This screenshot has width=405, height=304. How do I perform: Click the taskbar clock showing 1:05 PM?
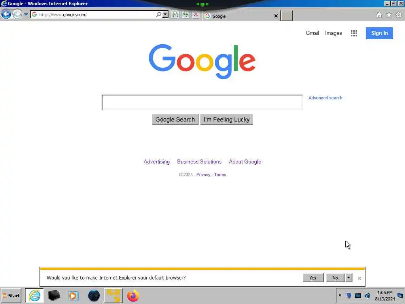pyautogui.click(x=385, y=295)
